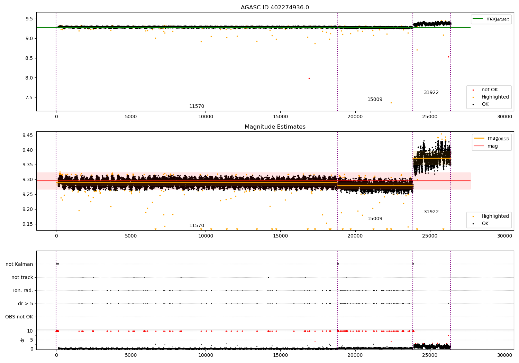This screenshot has height=363, width=519.
Task: Click the '9.5' y-tick of the top plot
Action: 29,19
